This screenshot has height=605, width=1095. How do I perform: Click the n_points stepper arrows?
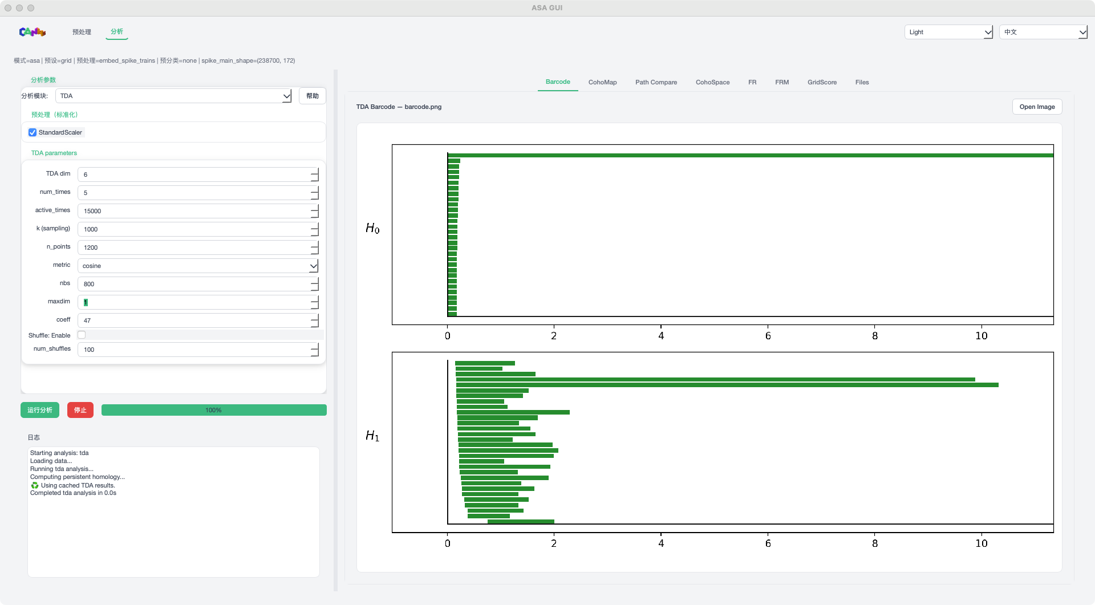314,247
